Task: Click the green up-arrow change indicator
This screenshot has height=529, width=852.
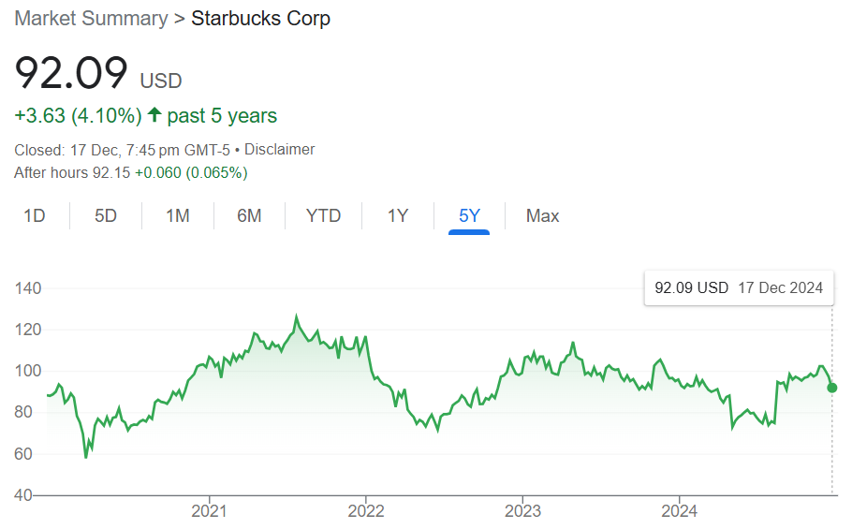Action: (154, 116)
